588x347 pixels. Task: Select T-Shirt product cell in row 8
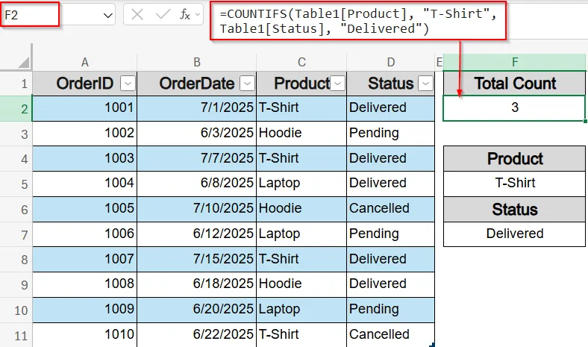[301, 259]
